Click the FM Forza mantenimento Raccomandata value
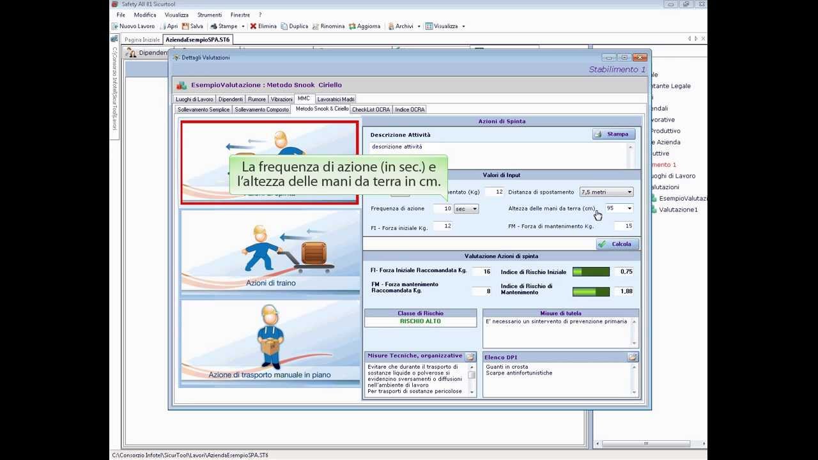The image size is (818, 460). tap(481, 291)
